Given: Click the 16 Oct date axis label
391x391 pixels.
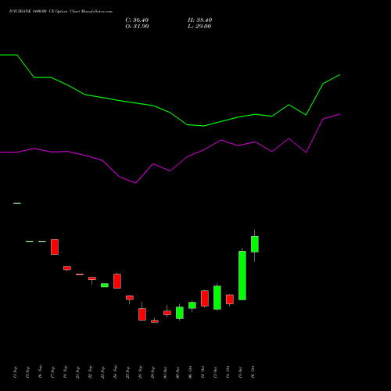Looking at the screenshot, I should coord(253,372).
